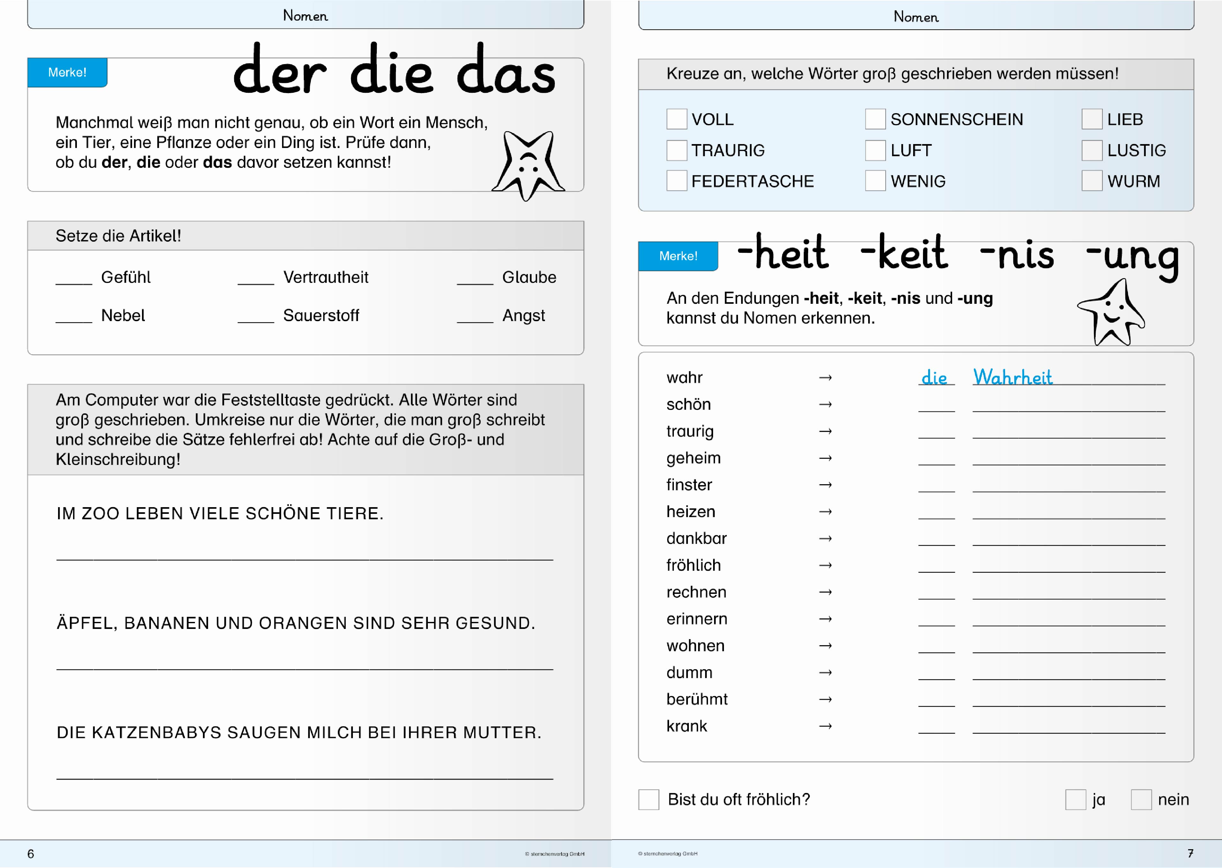Click the arrow next to 'wahr'

(825, 378)
